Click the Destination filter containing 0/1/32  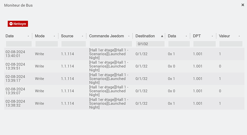150,44
